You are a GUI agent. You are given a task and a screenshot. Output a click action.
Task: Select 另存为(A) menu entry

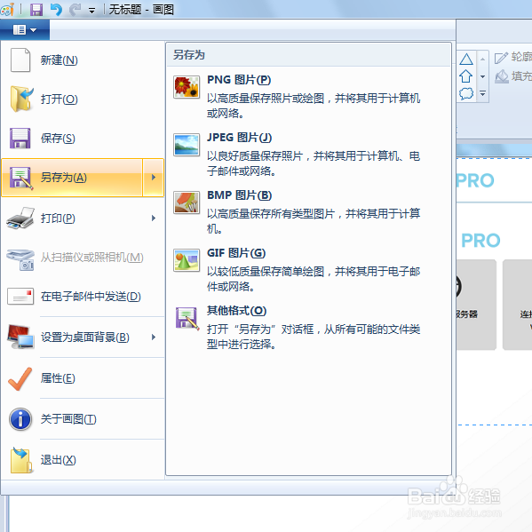click(72, 178)
